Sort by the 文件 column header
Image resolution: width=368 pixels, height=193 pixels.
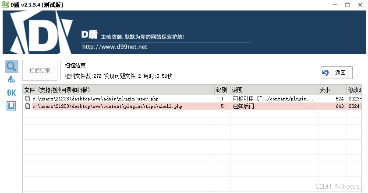click(119, 90)
